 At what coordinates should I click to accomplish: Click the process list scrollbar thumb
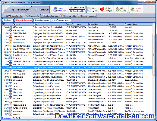click(x=154, y=55)
